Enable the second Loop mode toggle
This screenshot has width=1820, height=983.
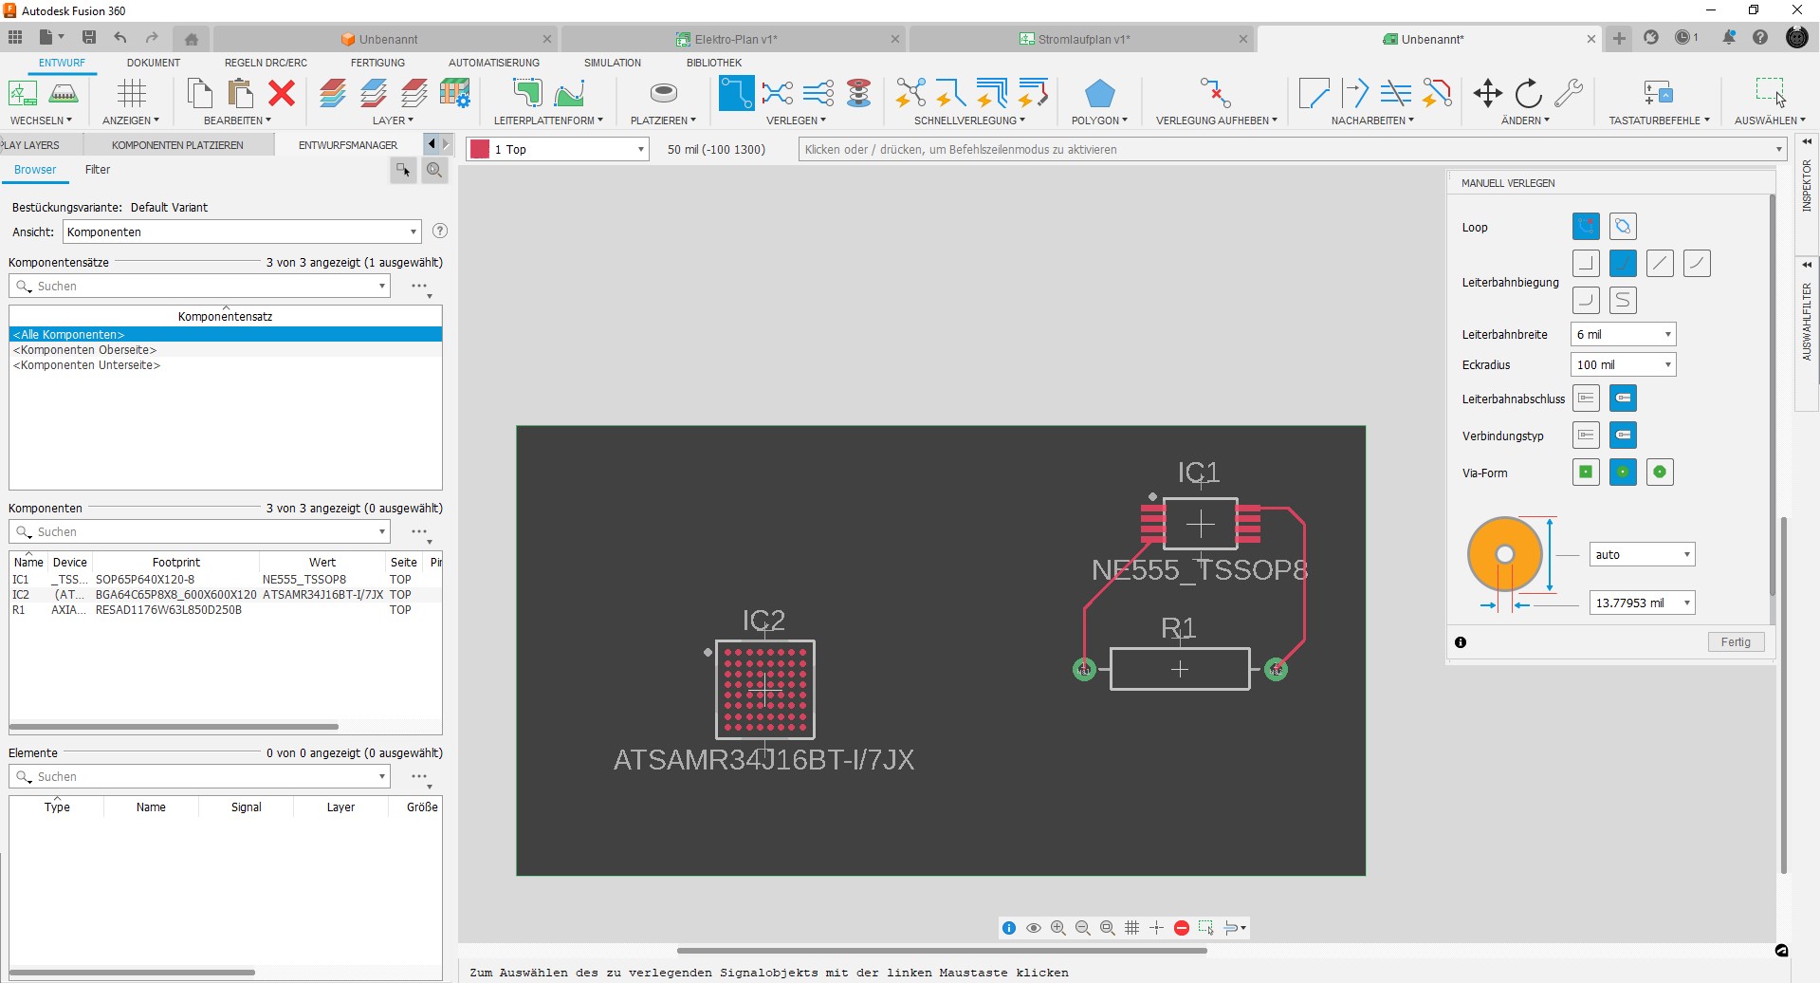coord(1623,227)
